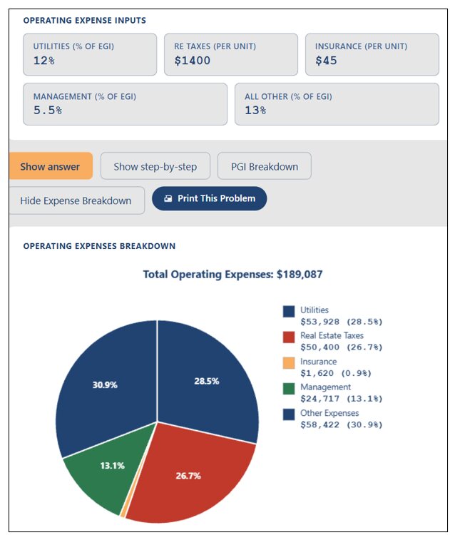450x535 pixels.
Task: Open the PGI Breakdown section
Action: click(x=265, y=166)
